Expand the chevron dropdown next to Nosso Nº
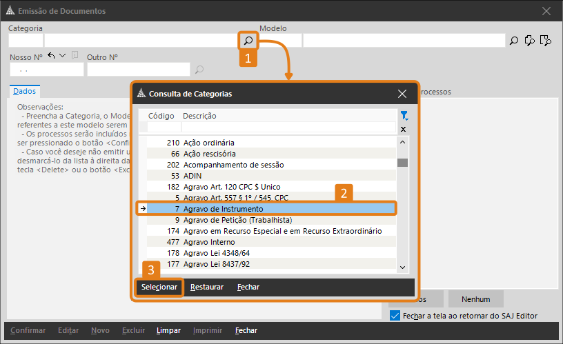Image resolution: width=563 pixels, height=344 pixels. tap(63, 56)
